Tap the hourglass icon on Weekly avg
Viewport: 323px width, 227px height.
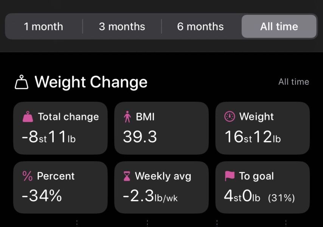[127, 176]
